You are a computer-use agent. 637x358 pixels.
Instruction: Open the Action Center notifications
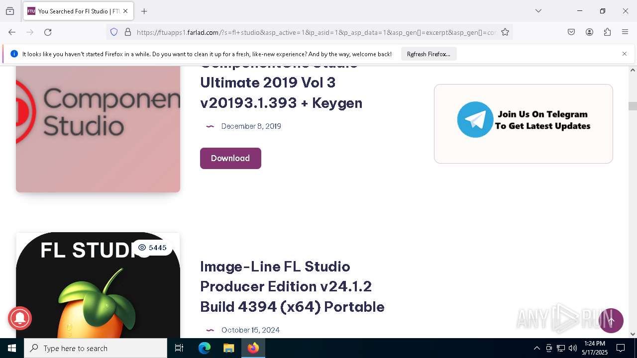point(621,348)
